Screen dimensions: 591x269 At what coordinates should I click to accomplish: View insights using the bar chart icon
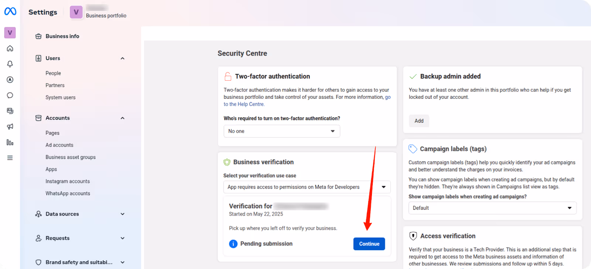click(10, 142)
